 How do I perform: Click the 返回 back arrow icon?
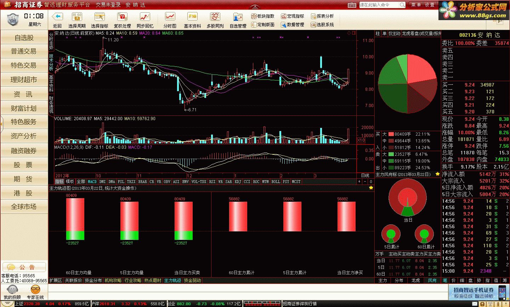(x=57, y=17)
